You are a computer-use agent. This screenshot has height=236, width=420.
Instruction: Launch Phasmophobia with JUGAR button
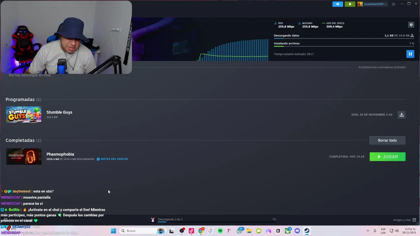click(x=388, y=157)
